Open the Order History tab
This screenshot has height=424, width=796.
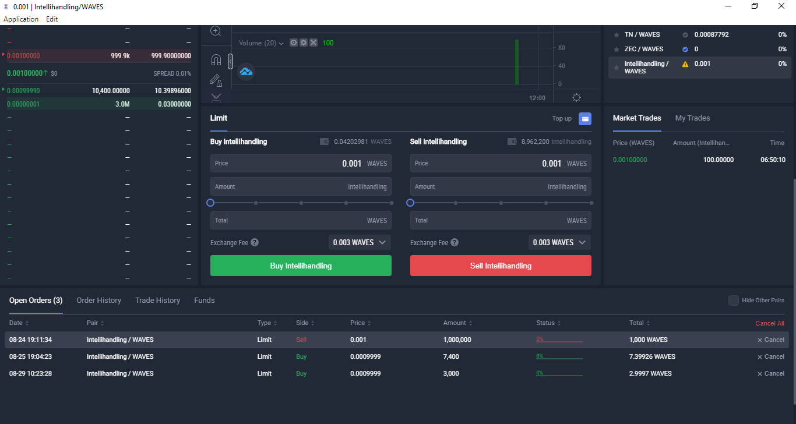pos(99,301)
